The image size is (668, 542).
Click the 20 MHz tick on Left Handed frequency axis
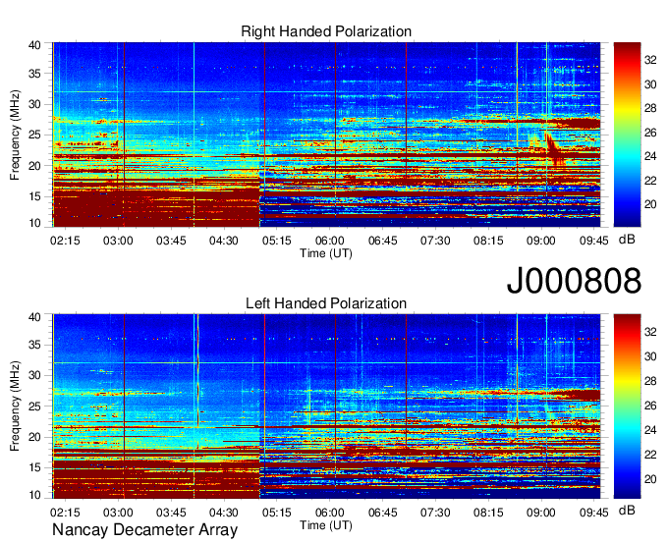(35, 437)
